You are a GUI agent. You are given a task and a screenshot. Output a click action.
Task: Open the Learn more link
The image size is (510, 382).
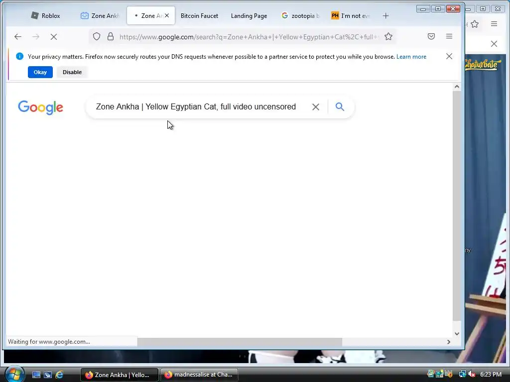click(411, 57)
